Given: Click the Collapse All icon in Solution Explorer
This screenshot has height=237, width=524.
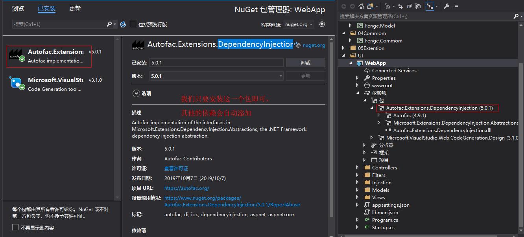Looking at the screenshot, I should tap(409, 6).
